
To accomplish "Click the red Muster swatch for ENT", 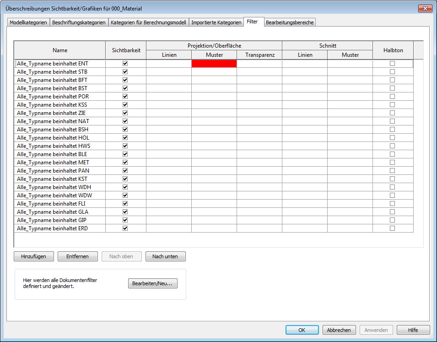I will click(214, 64).
